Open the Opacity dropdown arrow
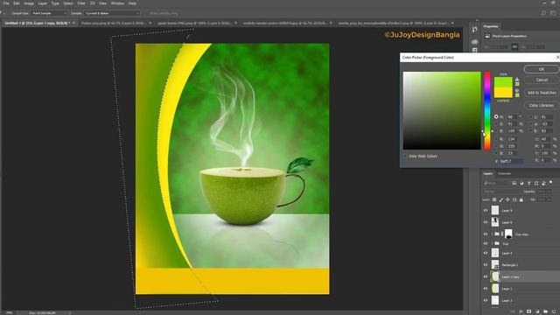The image size is (560, 315). click(550, 192)
